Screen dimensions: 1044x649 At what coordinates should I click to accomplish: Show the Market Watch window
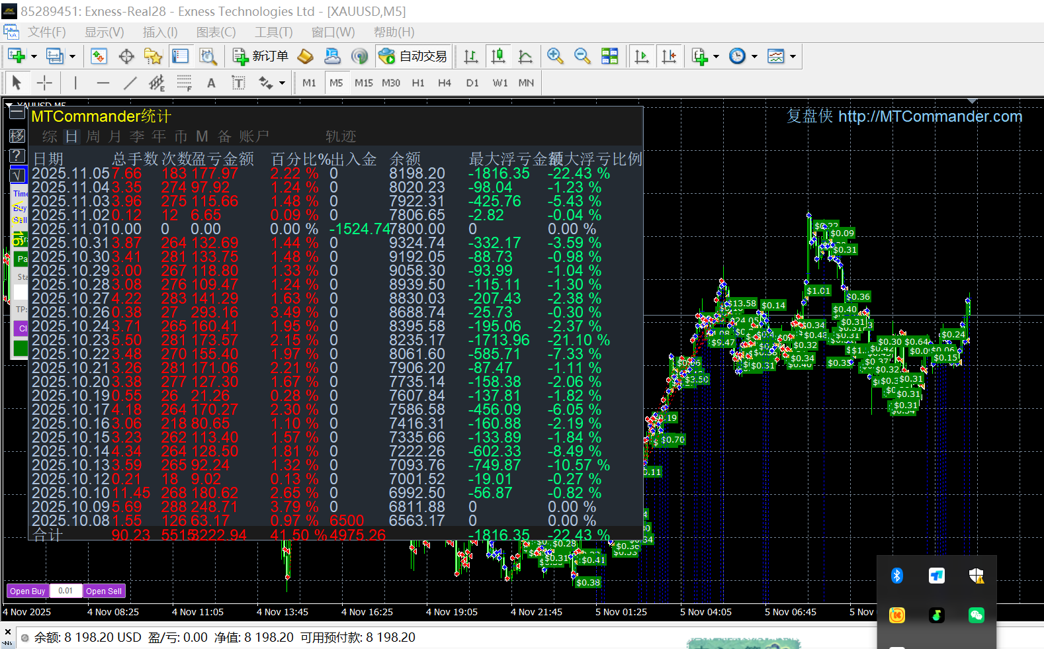pos(99,56)
